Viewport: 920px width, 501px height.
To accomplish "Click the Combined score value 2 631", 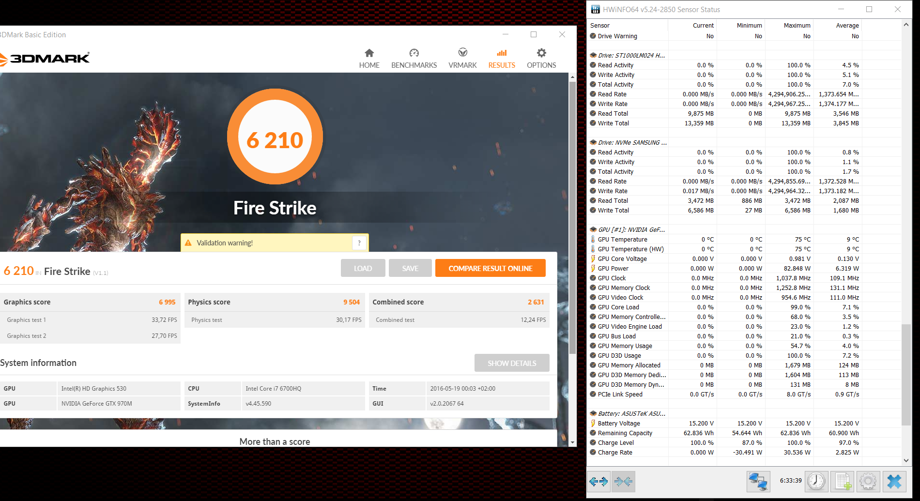I will pos(536,302).
